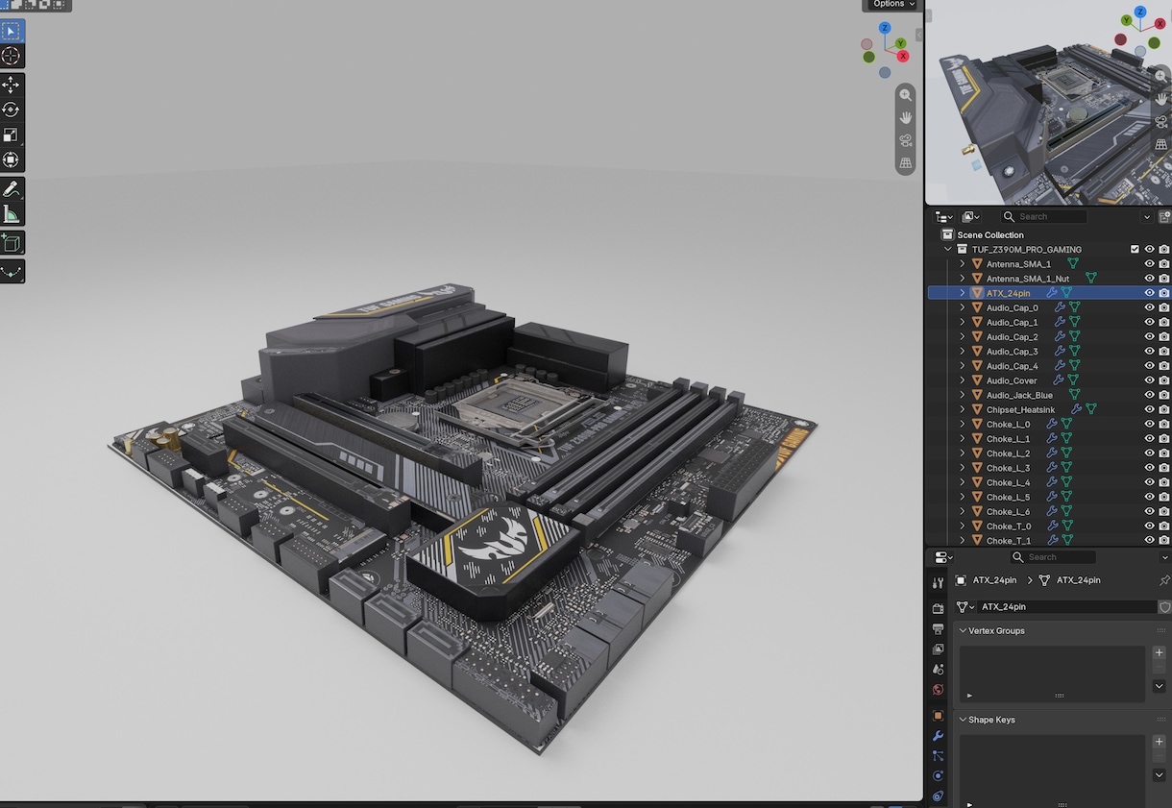
Task: Select the Annotate pencil tool
Action: pyautogui.click(x=12, y=189)
